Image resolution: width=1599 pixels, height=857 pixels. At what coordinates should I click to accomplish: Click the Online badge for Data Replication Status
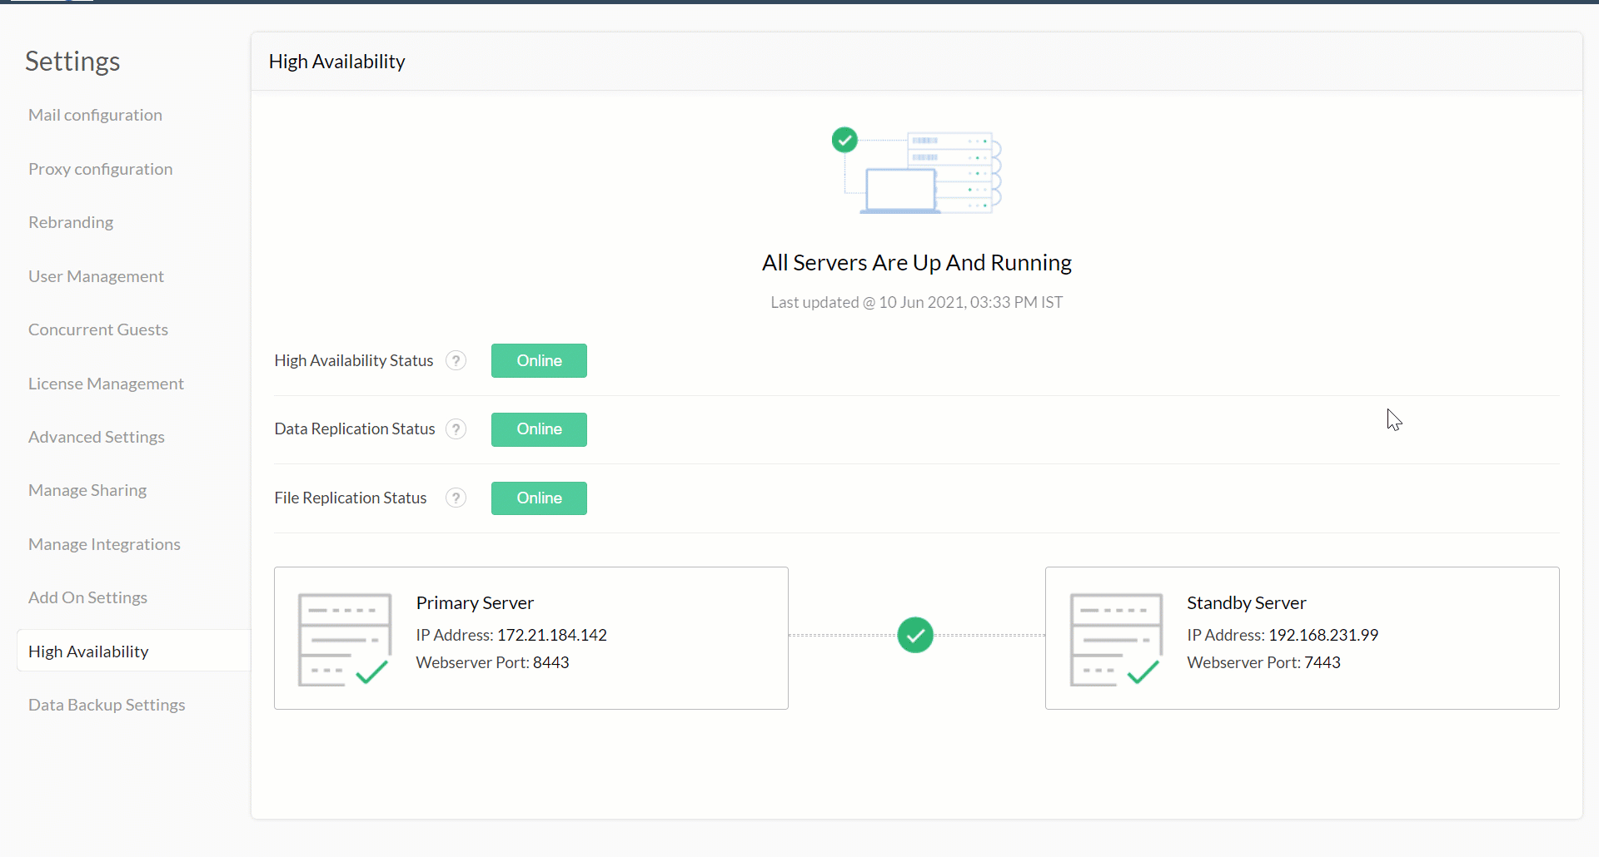click(538, 429)
